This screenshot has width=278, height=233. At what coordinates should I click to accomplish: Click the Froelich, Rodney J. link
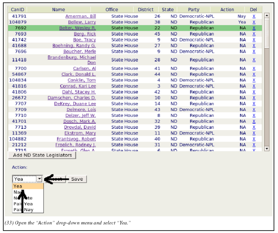coord(76,145)
